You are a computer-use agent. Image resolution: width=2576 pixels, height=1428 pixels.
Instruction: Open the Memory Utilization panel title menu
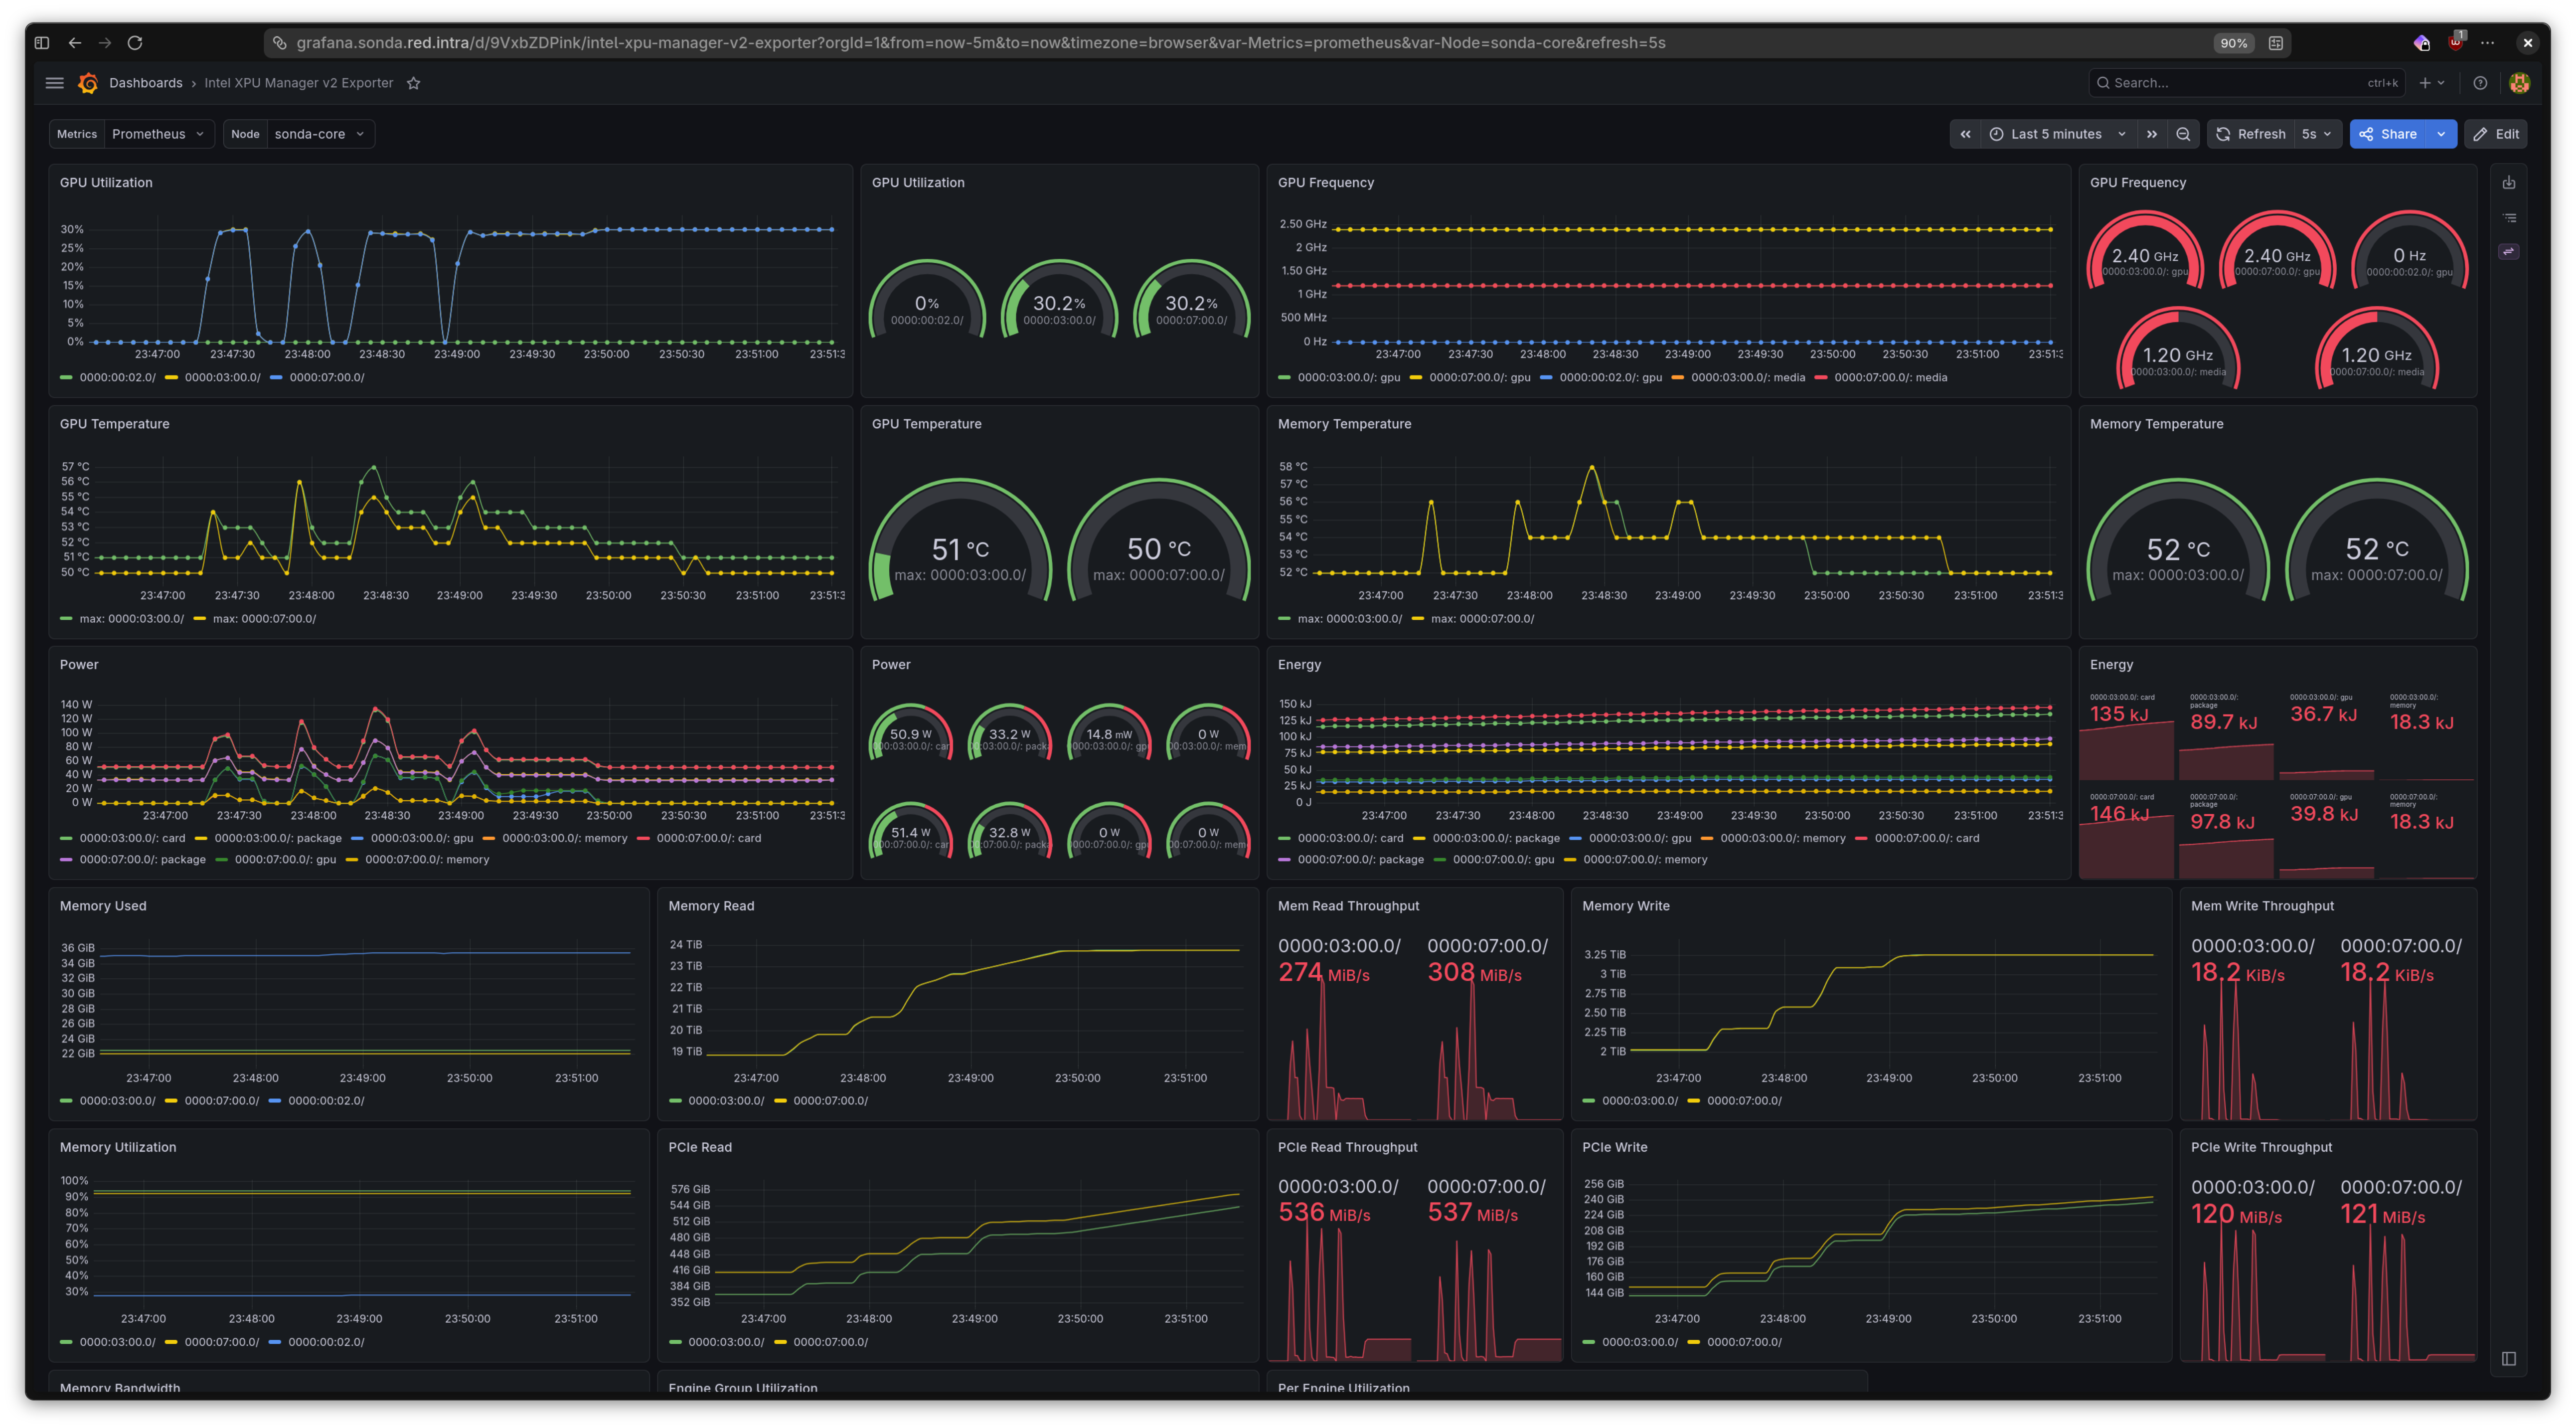118,1147
